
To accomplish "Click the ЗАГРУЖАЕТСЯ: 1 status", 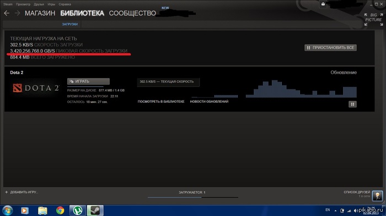I will coord(192,192).
